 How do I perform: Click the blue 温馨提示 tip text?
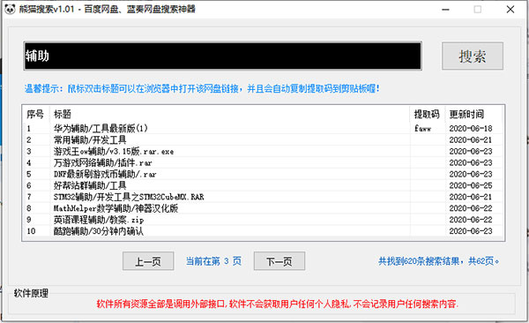202,88
